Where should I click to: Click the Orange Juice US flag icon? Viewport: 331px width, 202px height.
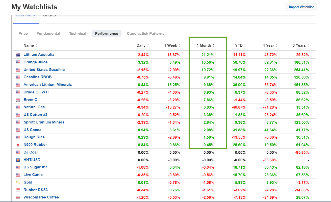click(x=18, y=62)
